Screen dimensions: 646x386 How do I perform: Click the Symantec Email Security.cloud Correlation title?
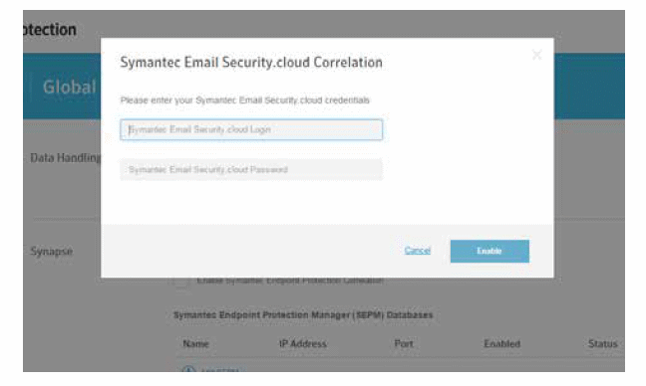coord(251,62)
